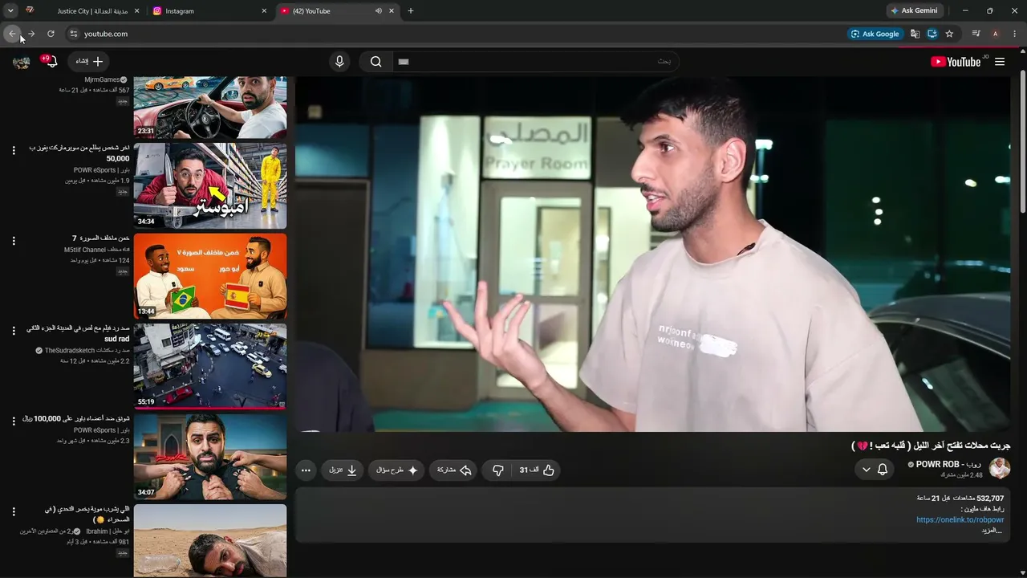Open the notifications bell with 9+ badge
Image resolution: width=1027 pixels, height=578 pixels.
pos(51,62)
